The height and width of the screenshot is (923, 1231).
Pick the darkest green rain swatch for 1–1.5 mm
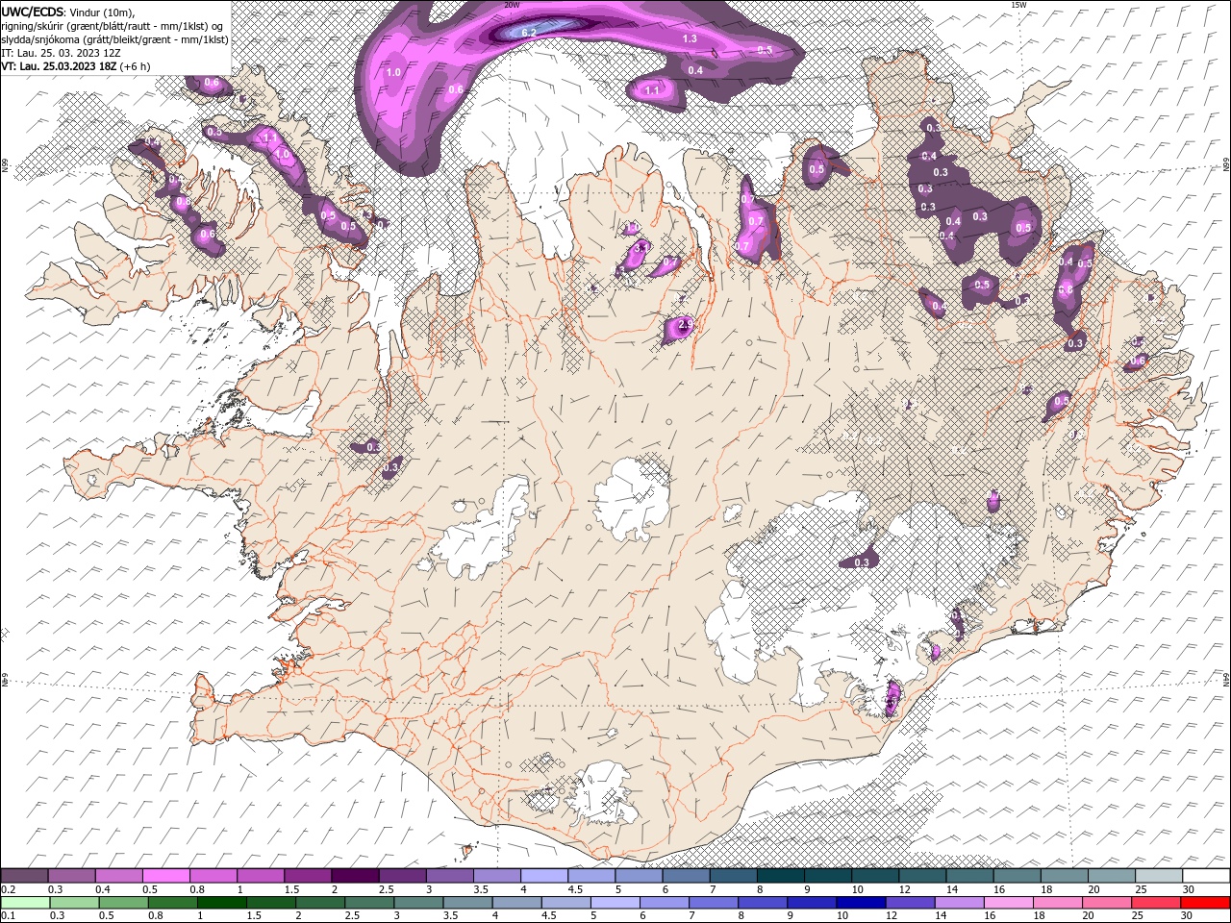(x=221, y=902)
